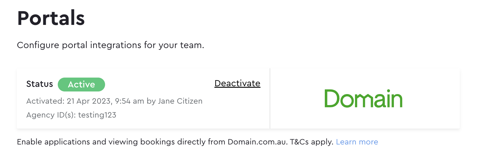The width and height of the screenshot is (483, 165).
Task: Click the Status label
Action: (x=40, y=84)
